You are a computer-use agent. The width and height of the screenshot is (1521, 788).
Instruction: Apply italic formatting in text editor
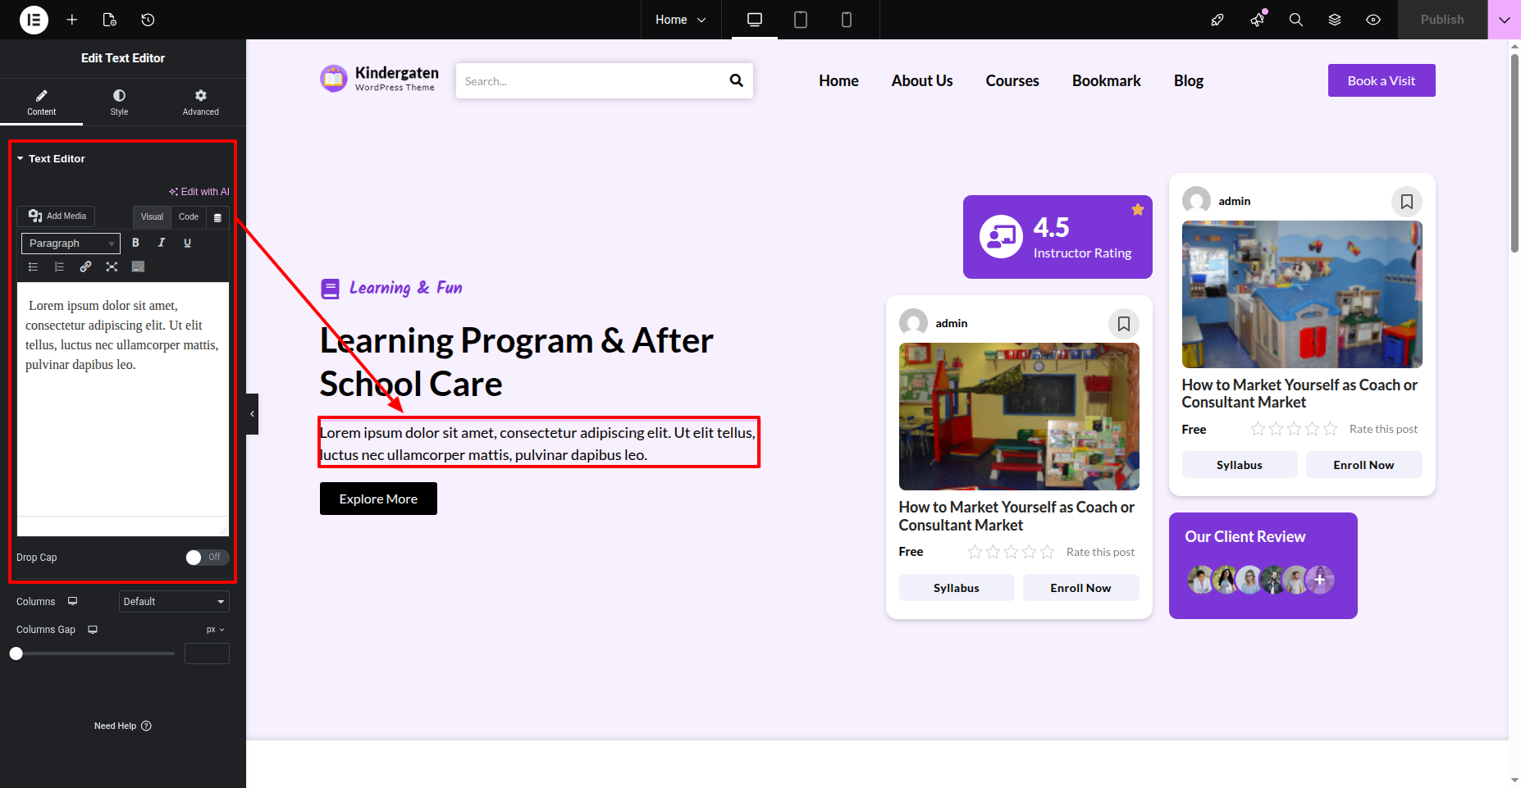[x=162, y=243]
